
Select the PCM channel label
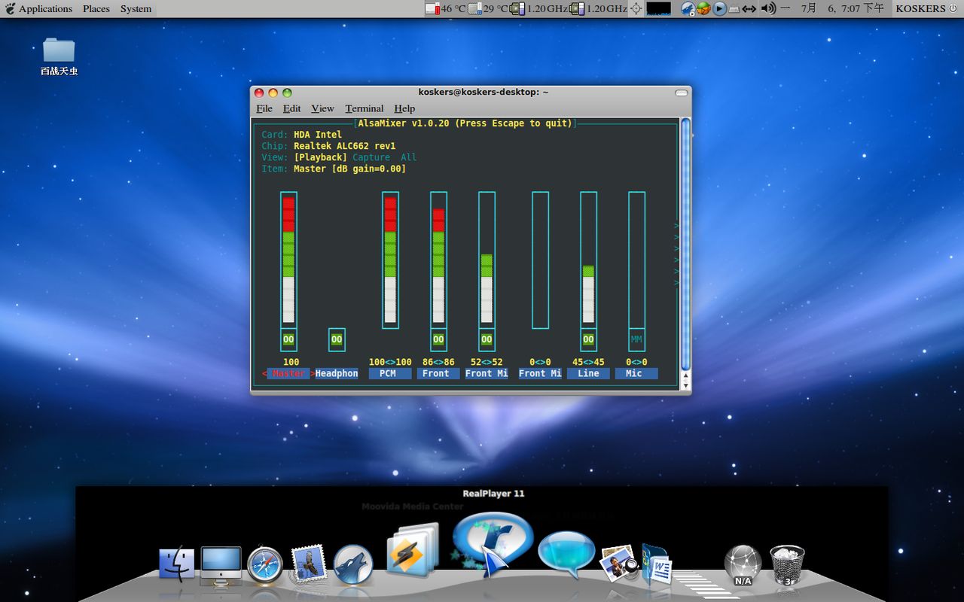coord(389,373)
